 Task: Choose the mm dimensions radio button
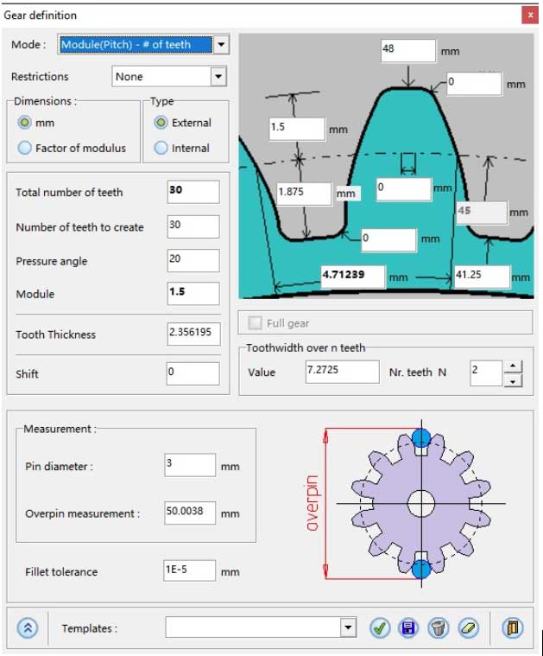pyautogui.click(x=24, y=123)
